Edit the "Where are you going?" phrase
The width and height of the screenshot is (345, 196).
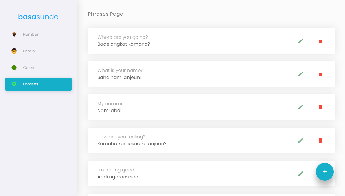(x=301, y=41)
